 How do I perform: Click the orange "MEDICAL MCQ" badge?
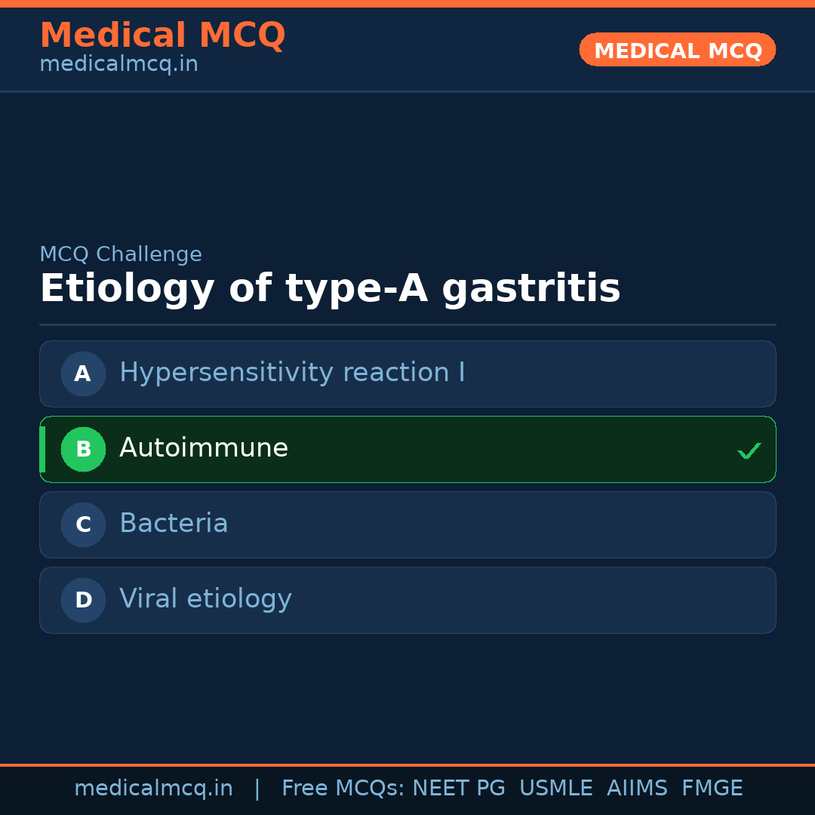[x=677, y=50]
